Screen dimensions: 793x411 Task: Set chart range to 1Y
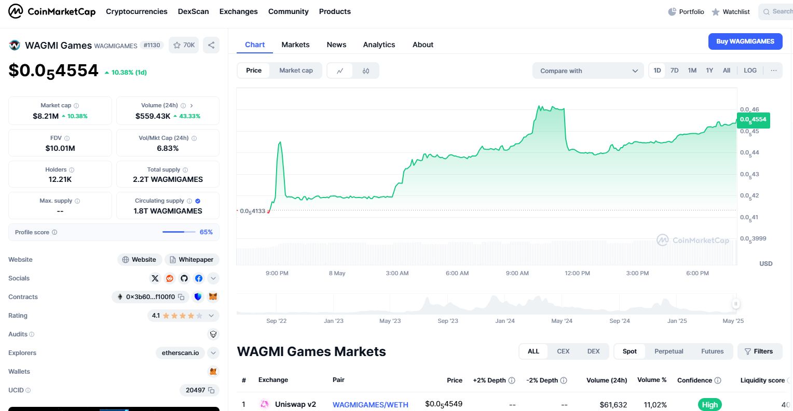[709, 70]
